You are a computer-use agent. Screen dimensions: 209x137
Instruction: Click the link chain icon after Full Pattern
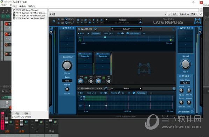click(x=144, y=33)
